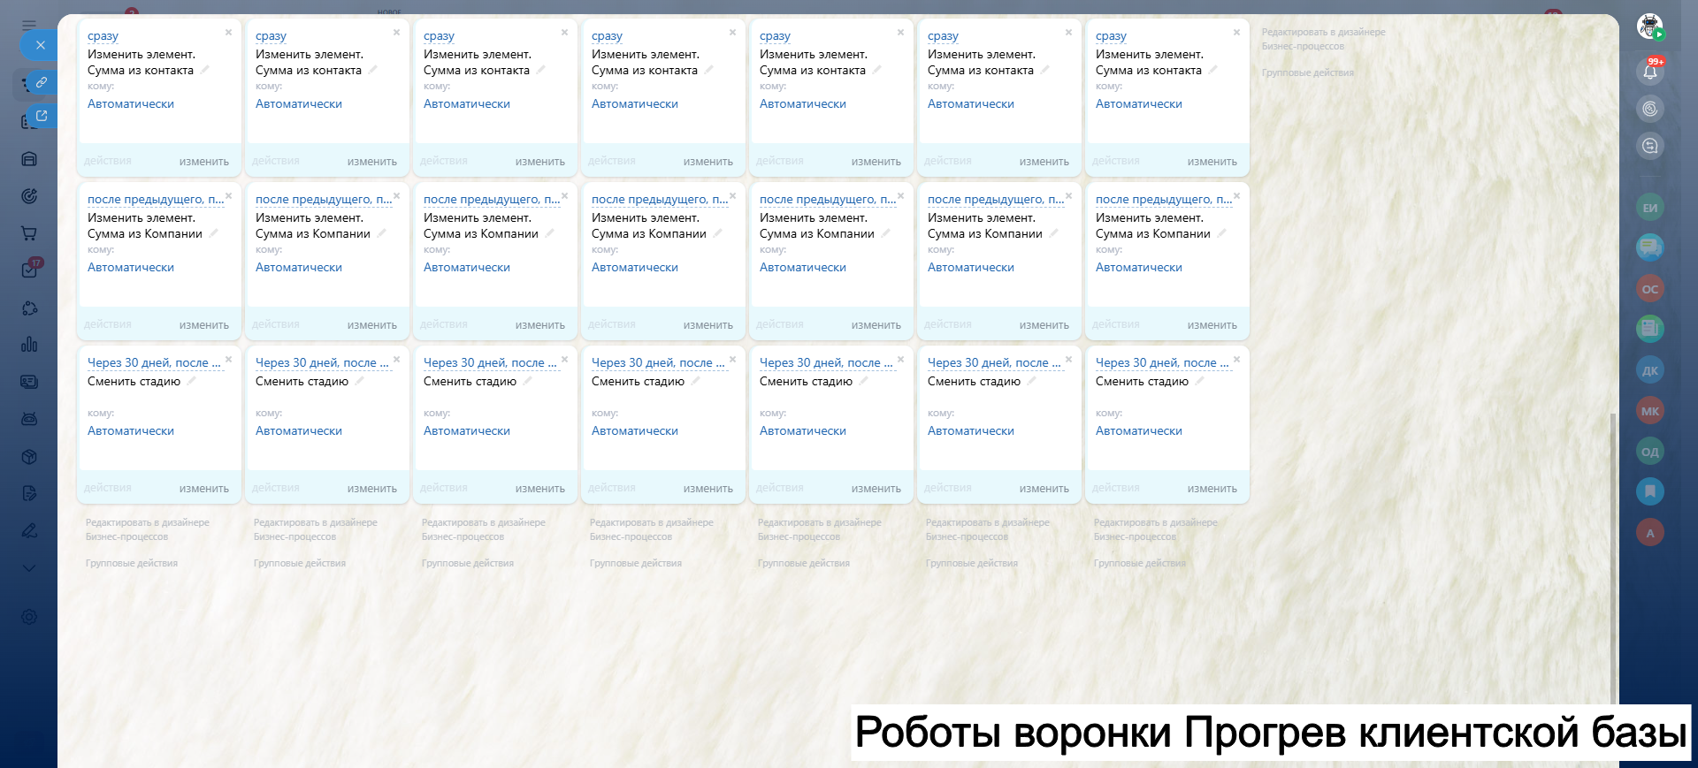This screenshot has height=768, width=1698.
Task: Open the blue speech bubbles chat avatar
Action: click(1650, 247)
